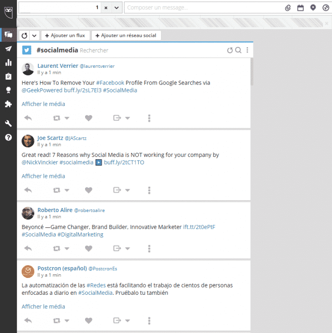Click the 'Ajouter un réseau social' button
This screenshot has height=333, width=332.
pyautogui.click(x=126, y=35)
